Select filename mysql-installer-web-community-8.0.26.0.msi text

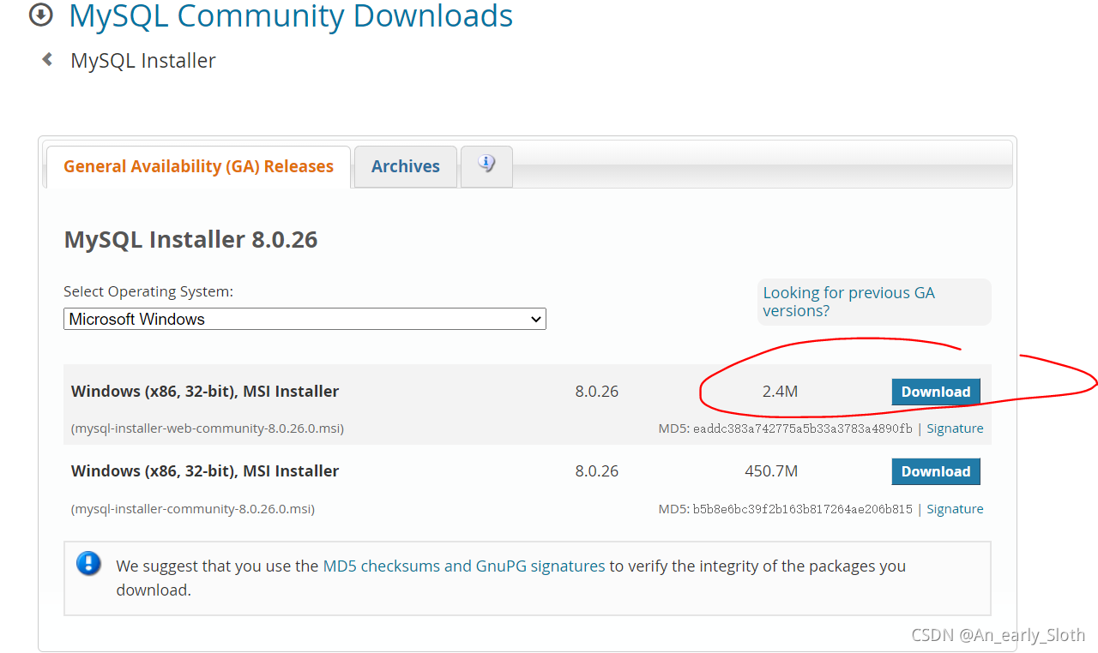[x=208, y=428]
